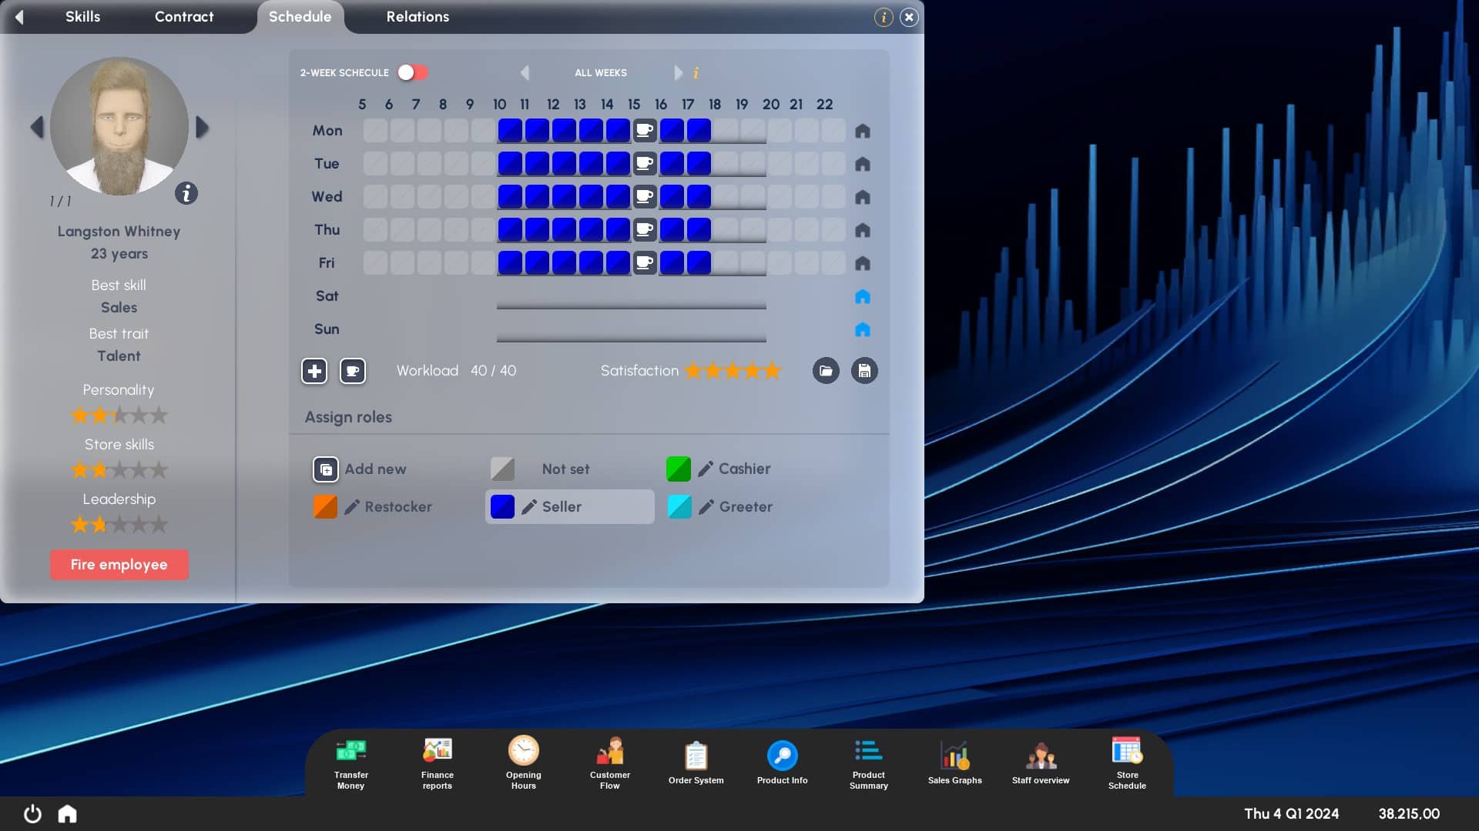Toggle the 2-week schedule switch

point(413,72)
